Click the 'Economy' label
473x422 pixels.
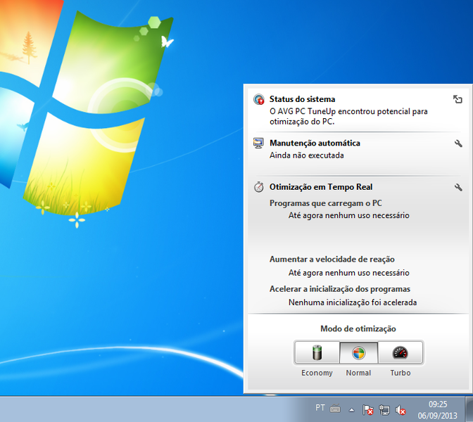point(317,373)
